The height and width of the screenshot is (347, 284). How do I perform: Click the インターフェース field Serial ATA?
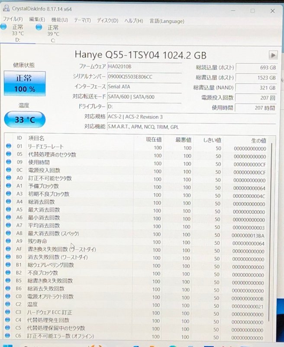tap(145, 87)
